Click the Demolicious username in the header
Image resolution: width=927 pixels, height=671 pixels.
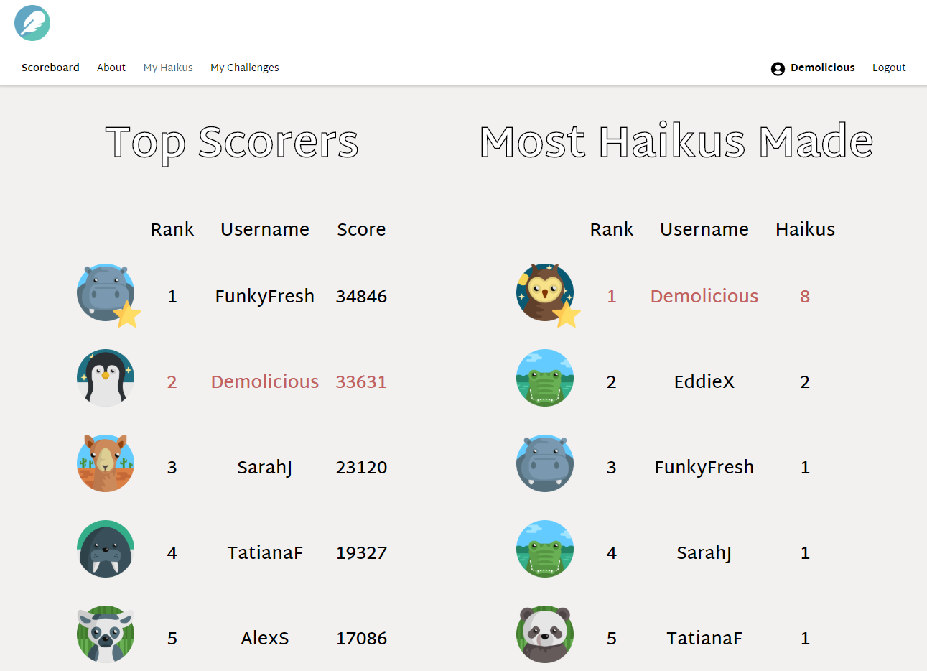(x=822, y=68)
